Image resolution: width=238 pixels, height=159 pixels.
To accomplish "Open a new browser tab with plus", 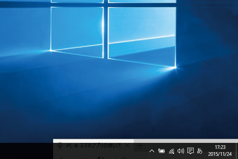I will (x=141, y=146).
